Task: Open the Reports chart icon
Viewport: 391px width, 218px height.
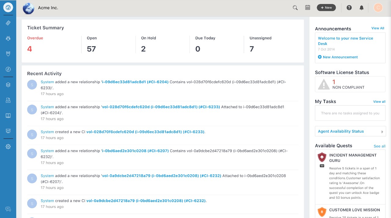Action: [8, 131]
